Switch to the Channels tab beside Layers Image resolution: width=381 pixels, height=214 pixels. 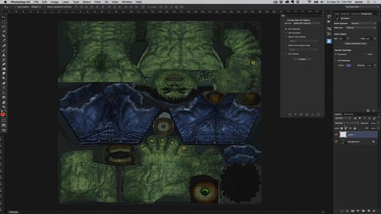pos(348,114)
